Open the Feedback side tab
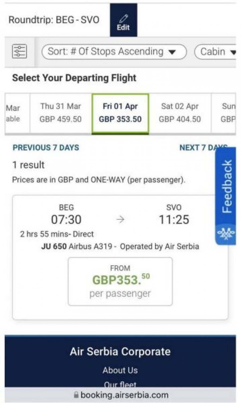This screenshot has height=403, width=241. click(225, 196)
